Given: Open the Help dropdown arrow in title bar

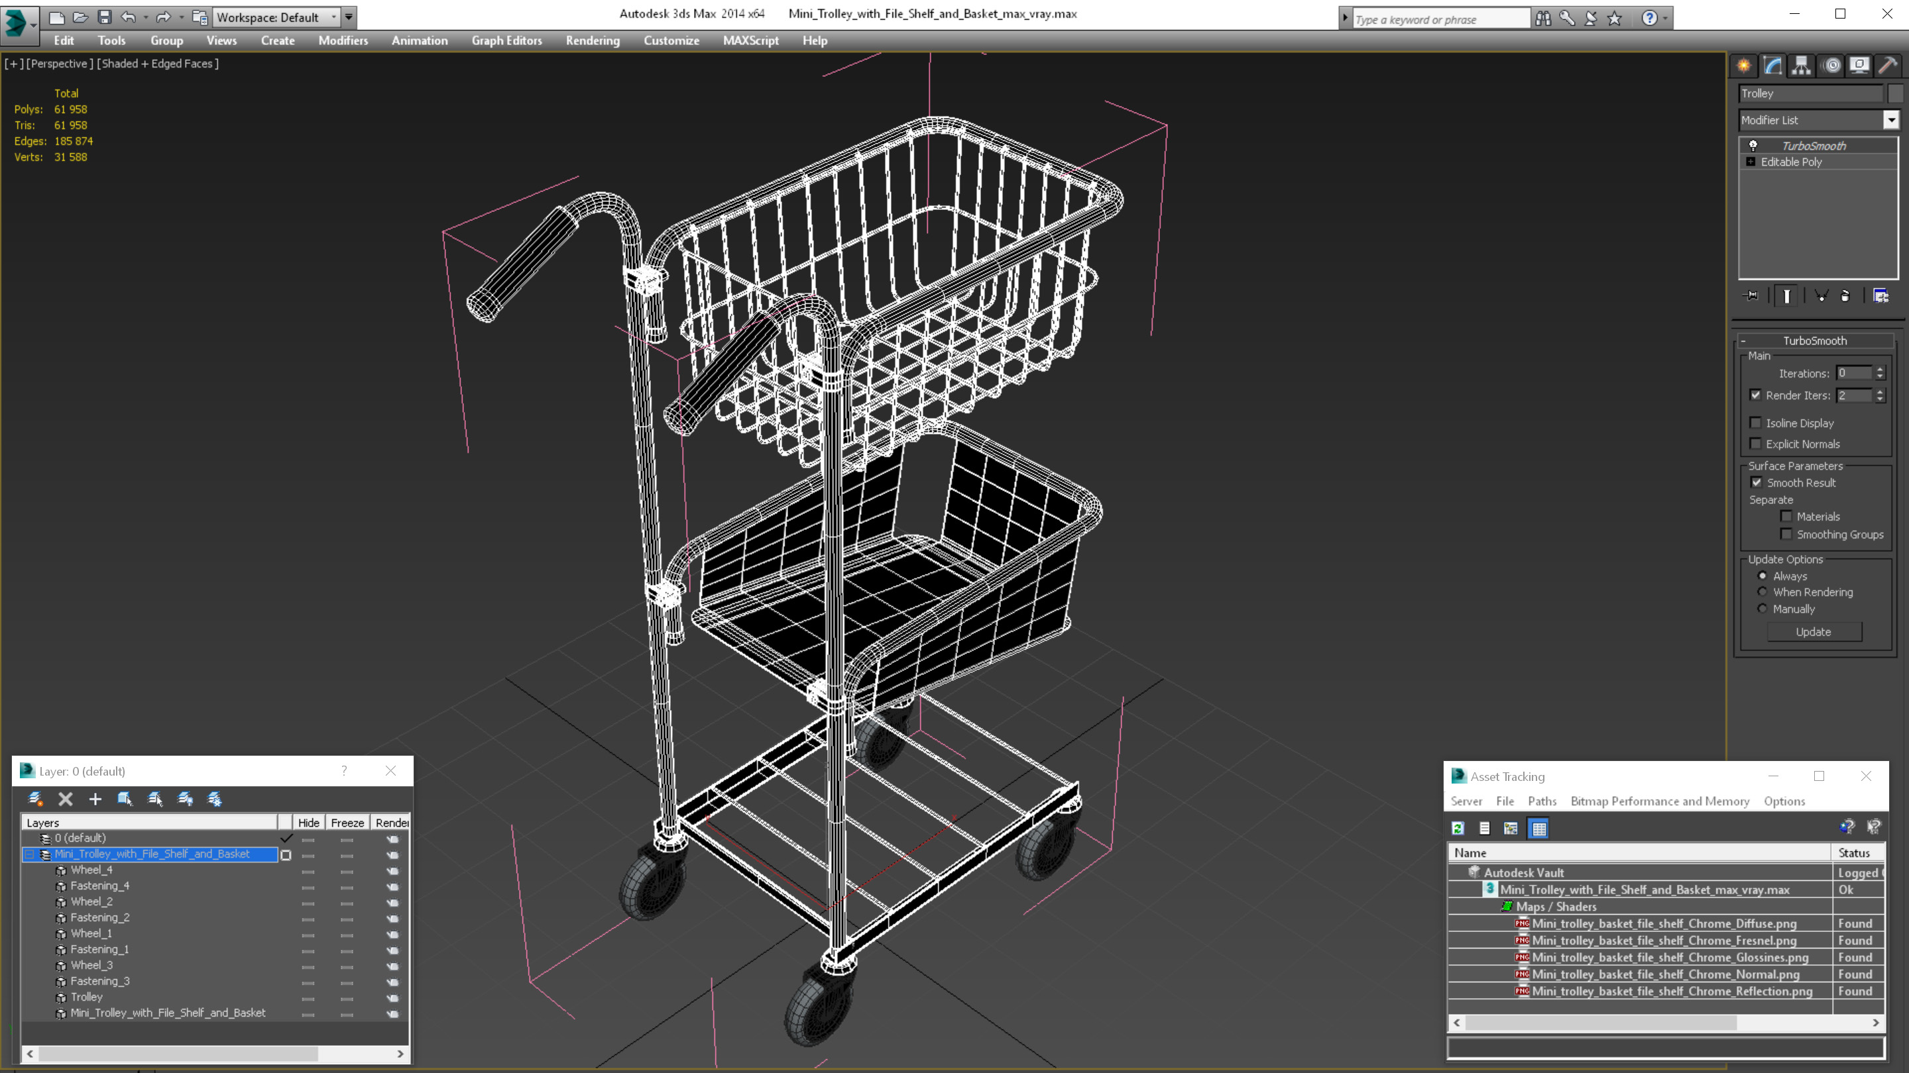Looking at the screenshot, I should pyautogui.click(x=1665, y=19).
